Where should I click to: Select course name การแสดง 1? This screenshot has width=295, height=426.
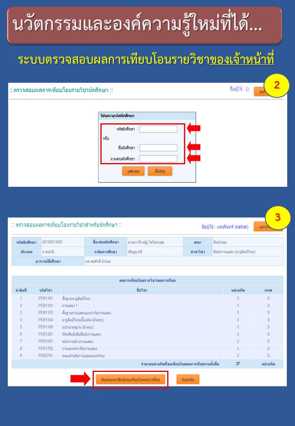pos(70,306)
